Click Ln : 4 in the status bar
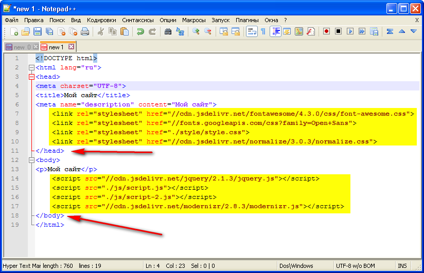This screenshot has height=273, width=424. (x=152, y=266)
